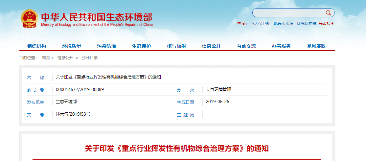Navigate to 办事服务
This screenshot has height=161, width=366.
tap(281, 46)
